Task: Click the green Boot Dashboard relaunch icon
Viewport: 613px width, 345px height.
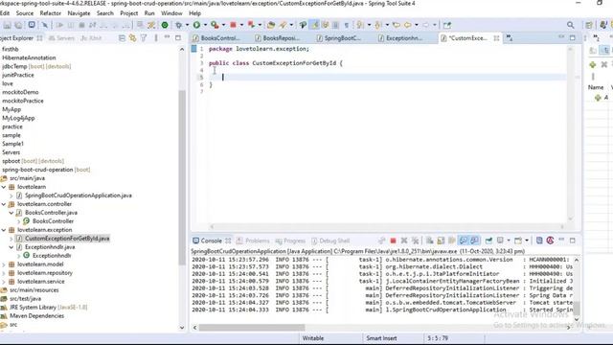Action: coord(165,25)
